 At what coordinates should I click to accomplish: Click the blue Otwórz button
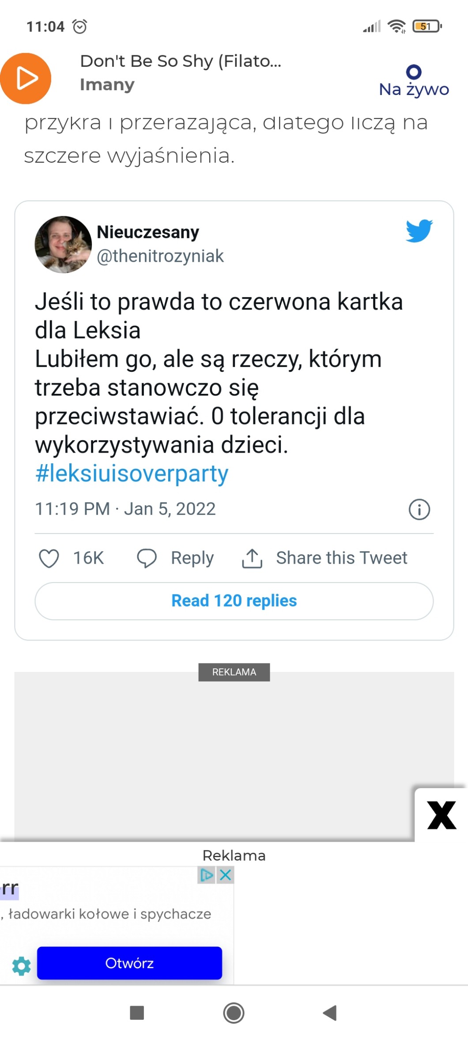[129, 963]
